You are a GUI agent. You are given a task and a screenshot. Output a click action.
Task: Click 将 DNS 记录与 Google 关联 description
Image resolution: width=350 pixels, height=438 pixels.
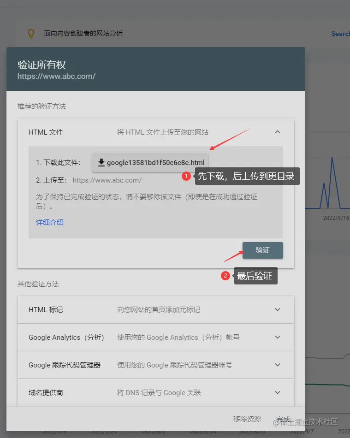tap(159, 393)
